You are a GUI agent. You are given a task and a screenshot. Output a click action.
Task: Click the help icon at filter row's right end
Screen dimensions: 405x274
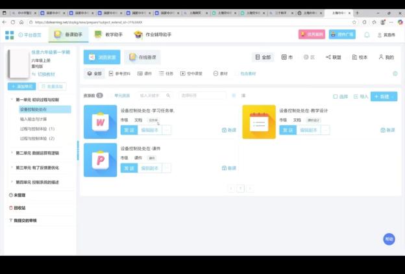tap(395, 73)
